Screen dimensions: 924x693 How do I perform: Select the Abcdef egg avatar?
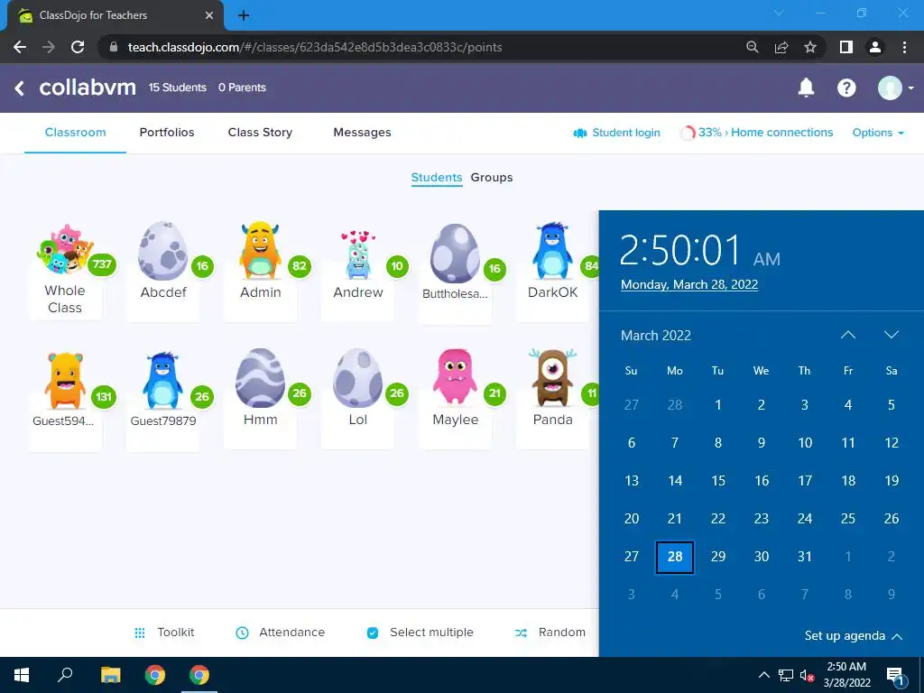point(162,251)
